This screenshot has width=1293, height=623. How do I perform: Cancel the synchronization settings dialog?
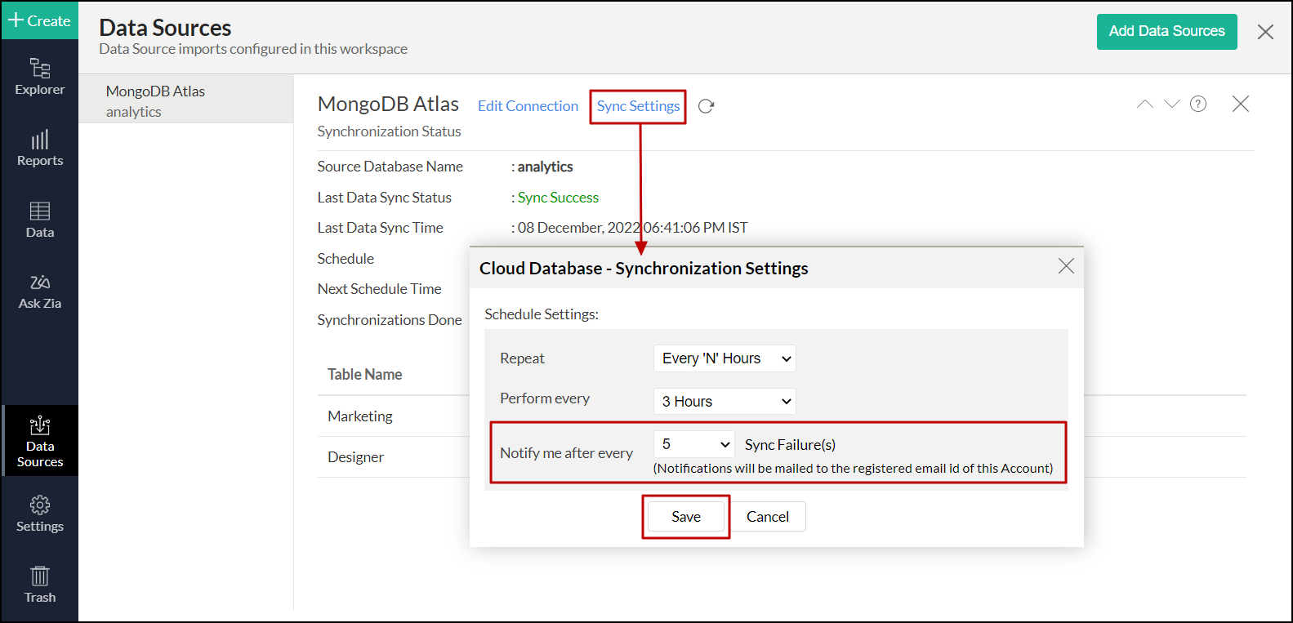click(767, 517)
